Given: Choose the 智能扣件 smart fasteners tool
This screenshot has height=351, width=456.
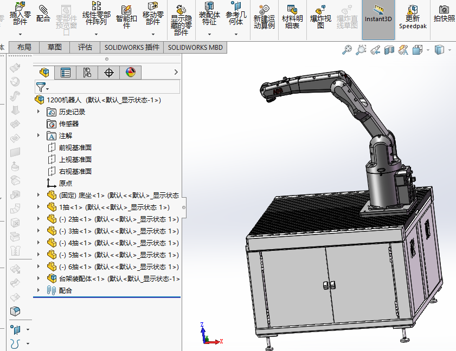Looking at the screenshot, I should [x=126, y=17].
